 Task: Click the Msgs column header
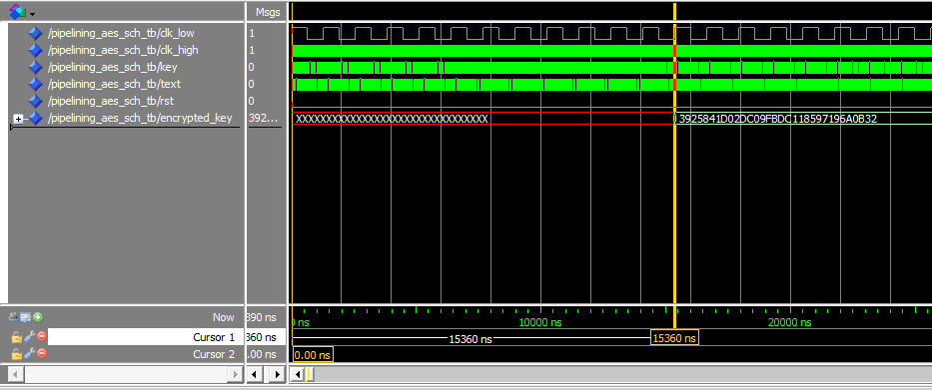click(268, 11)
